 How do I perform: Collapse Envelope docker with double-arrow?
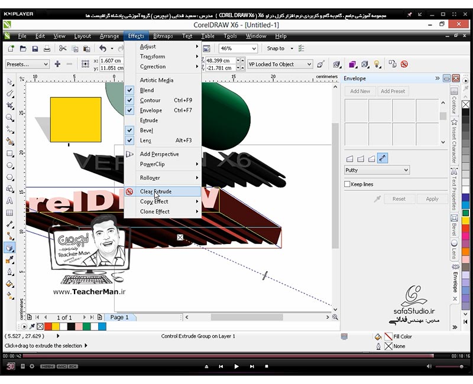pyautogui.click(x=437, y=79)
